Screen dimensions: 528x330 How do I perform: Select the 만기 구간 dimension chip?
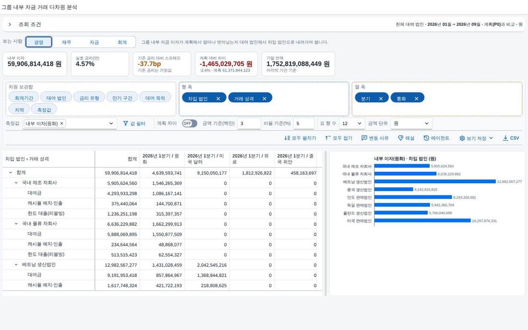122,98
